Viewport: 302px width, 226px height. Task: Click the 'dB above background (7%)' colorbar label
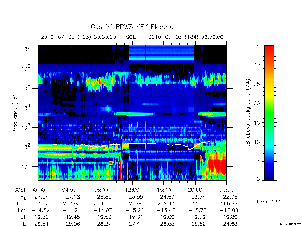[x=248, y=113]
